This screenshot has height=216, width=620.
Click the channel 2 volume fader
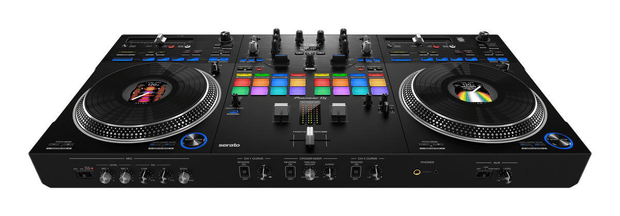pyautogui.click(x=338, y=110)
